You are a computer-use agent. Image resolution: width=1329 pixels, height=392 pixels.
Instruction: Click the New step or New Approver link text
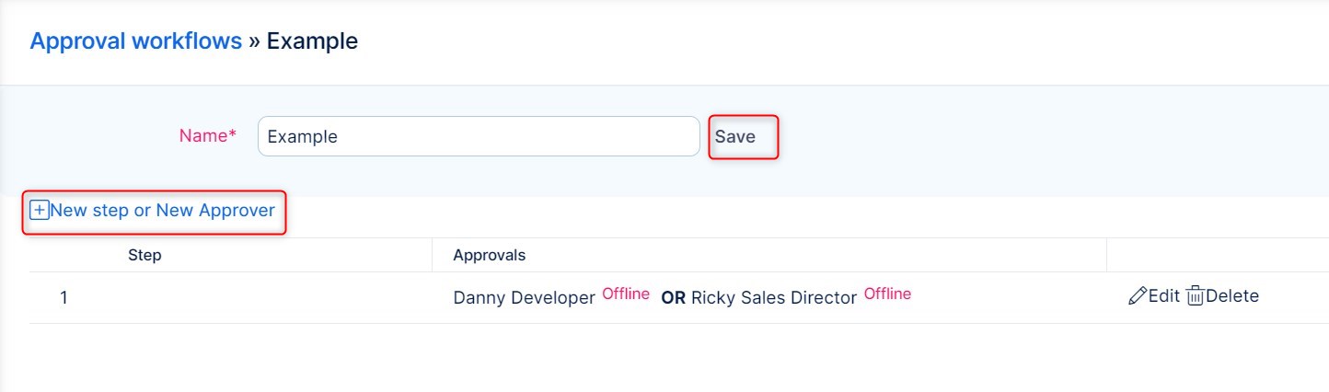pos(163,211)
